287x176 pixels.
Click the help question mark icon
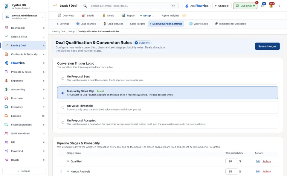coord(280,6)
